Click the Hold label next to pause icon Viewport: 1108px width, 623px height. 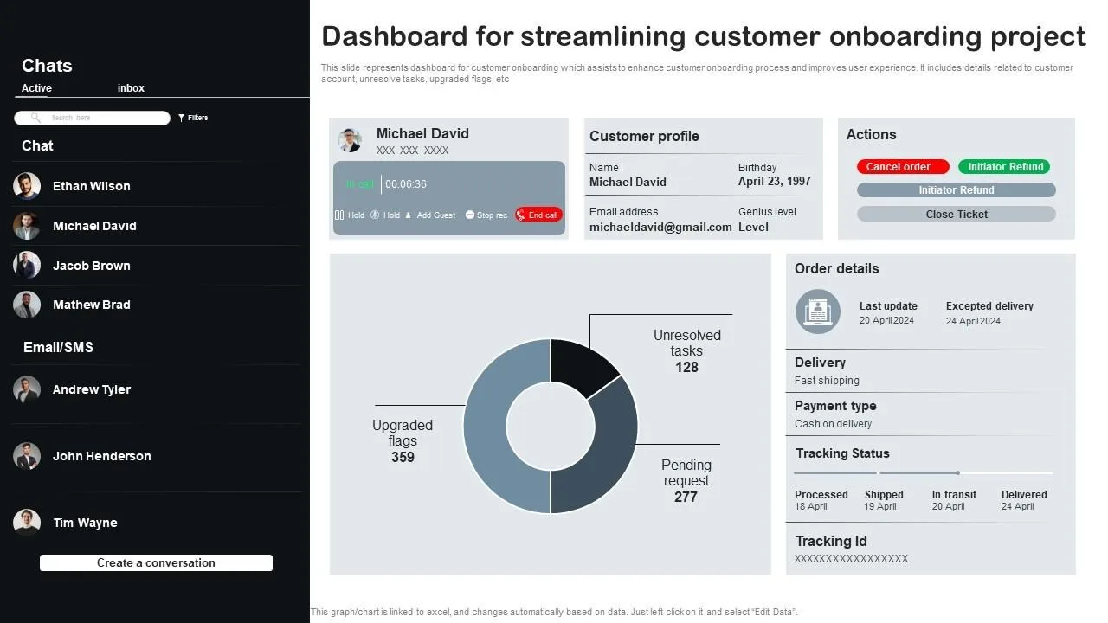point(356,215)
